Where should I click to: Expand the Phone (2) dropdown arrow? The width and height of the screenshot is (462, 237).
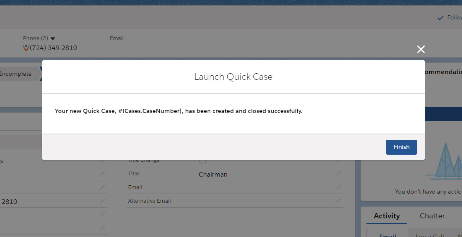coord(53,39)
